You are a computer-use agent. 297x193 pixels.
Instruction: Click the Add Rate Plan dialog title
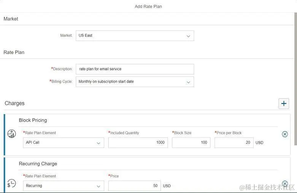(148, 6)
